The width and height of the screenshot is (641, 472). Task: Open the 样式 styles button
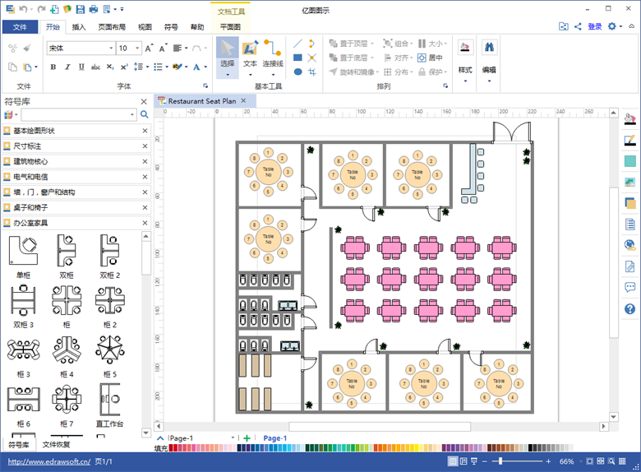tap(465, 56)
